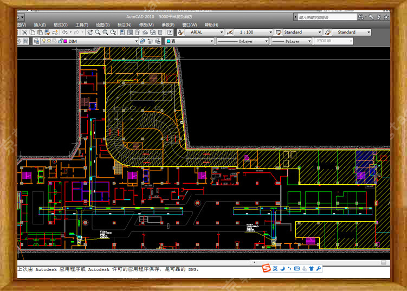Expand the undo history arrow

pyautogui.click(x=70, y=32)
